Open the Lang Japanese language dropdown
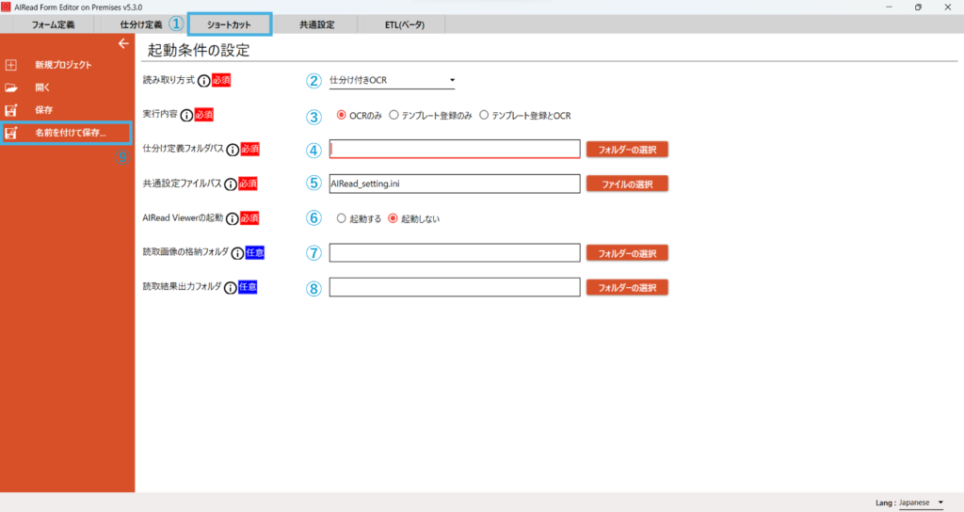This screenshot has height=512, width=964. tap(921, 503)
